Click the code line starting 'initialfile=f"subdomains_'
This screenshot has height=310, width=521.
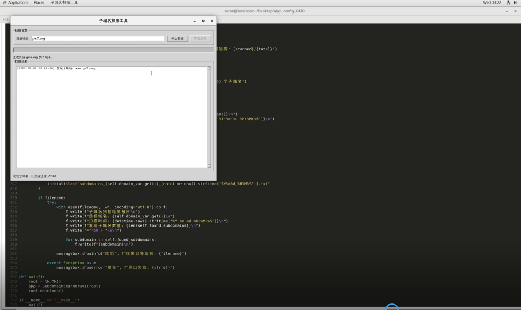tap(158, 184)
